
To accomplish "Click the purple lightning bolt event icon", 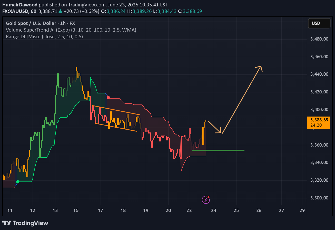I will [206, 199].
